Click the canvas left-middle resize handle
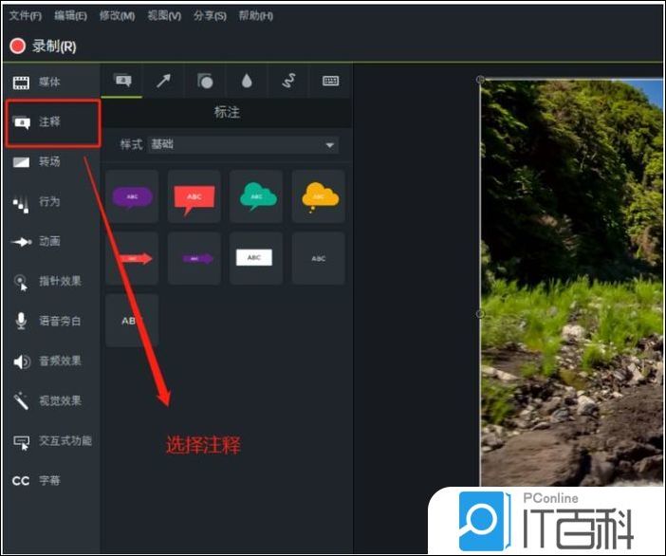 [x=480, y=314]
